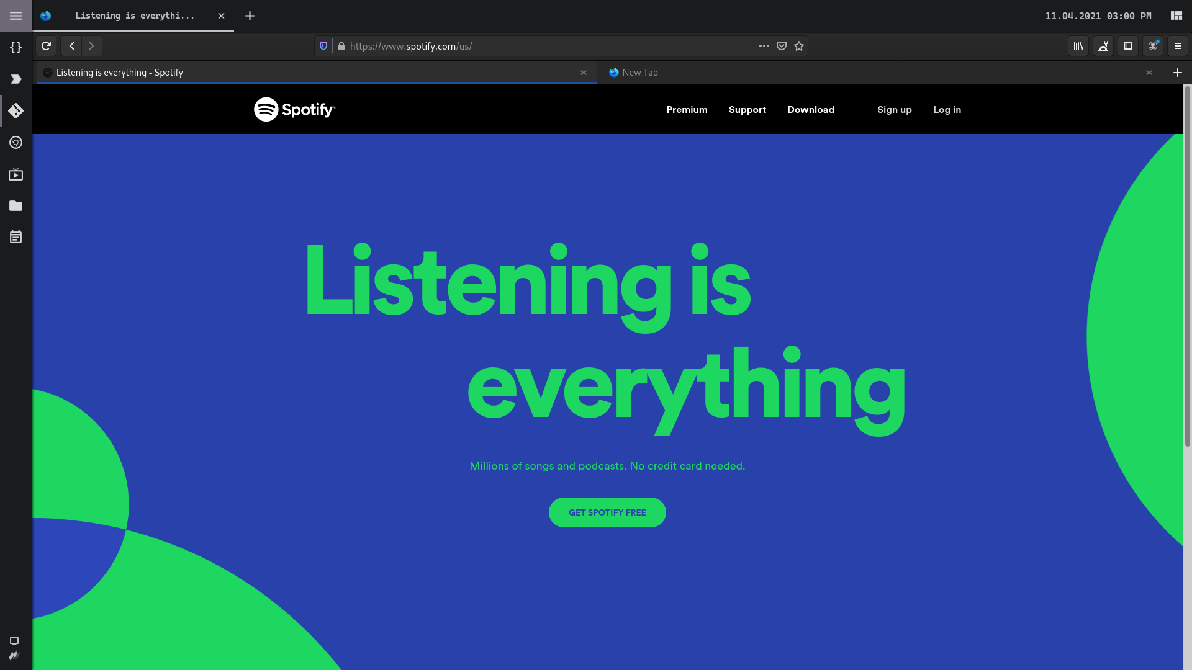Screen dimensions: 1192x670
Task: Open a new browser tab beside New Tab
Action: (x=1177, y=73)
